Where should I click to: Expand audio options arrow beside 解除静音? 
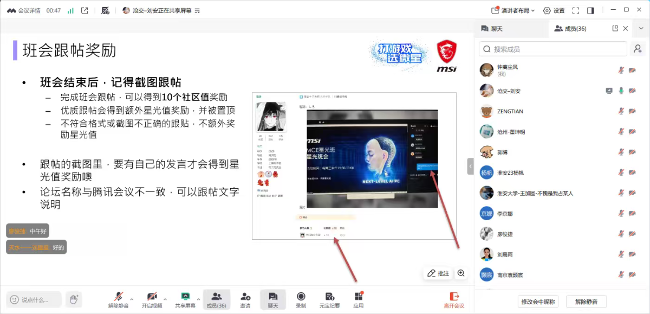pos(132,299)
